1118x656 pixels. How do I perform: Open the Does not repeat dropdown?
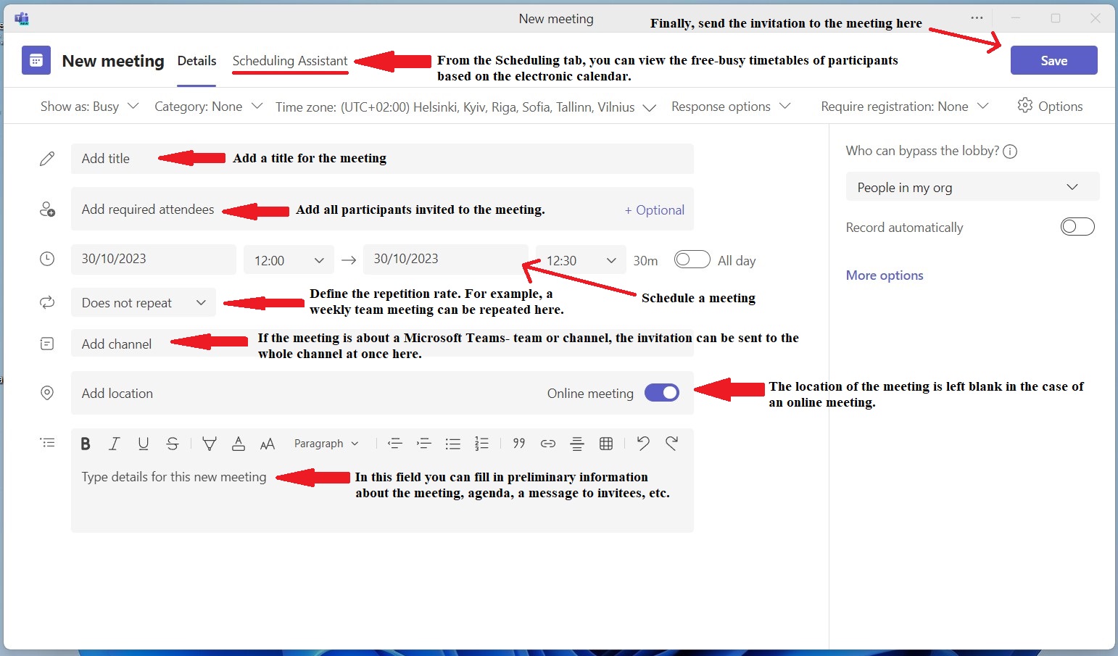[144, 303]
